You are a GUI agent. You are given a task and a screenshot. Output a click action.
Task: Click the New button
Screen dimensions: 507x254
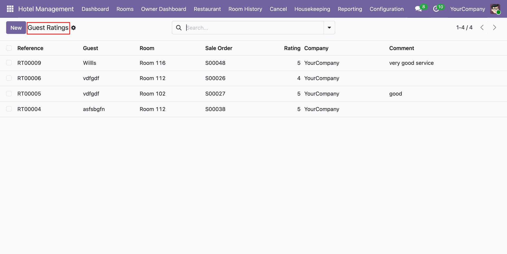pos(16,28)
